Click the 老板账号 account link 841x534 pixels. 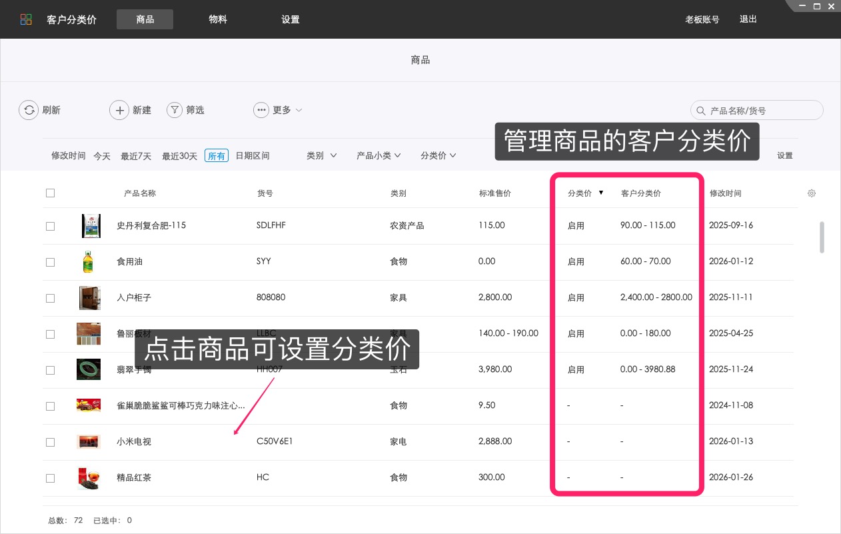702,19
